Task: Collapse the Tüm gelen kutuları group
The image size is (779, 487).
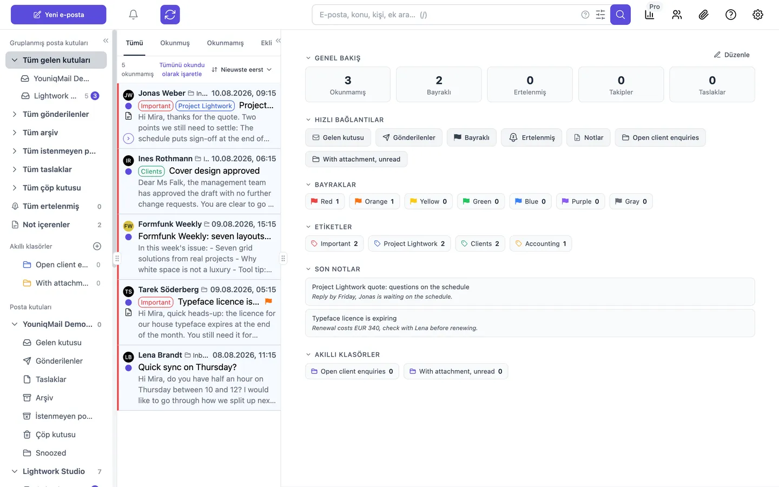Action: (x=15, y=60)
